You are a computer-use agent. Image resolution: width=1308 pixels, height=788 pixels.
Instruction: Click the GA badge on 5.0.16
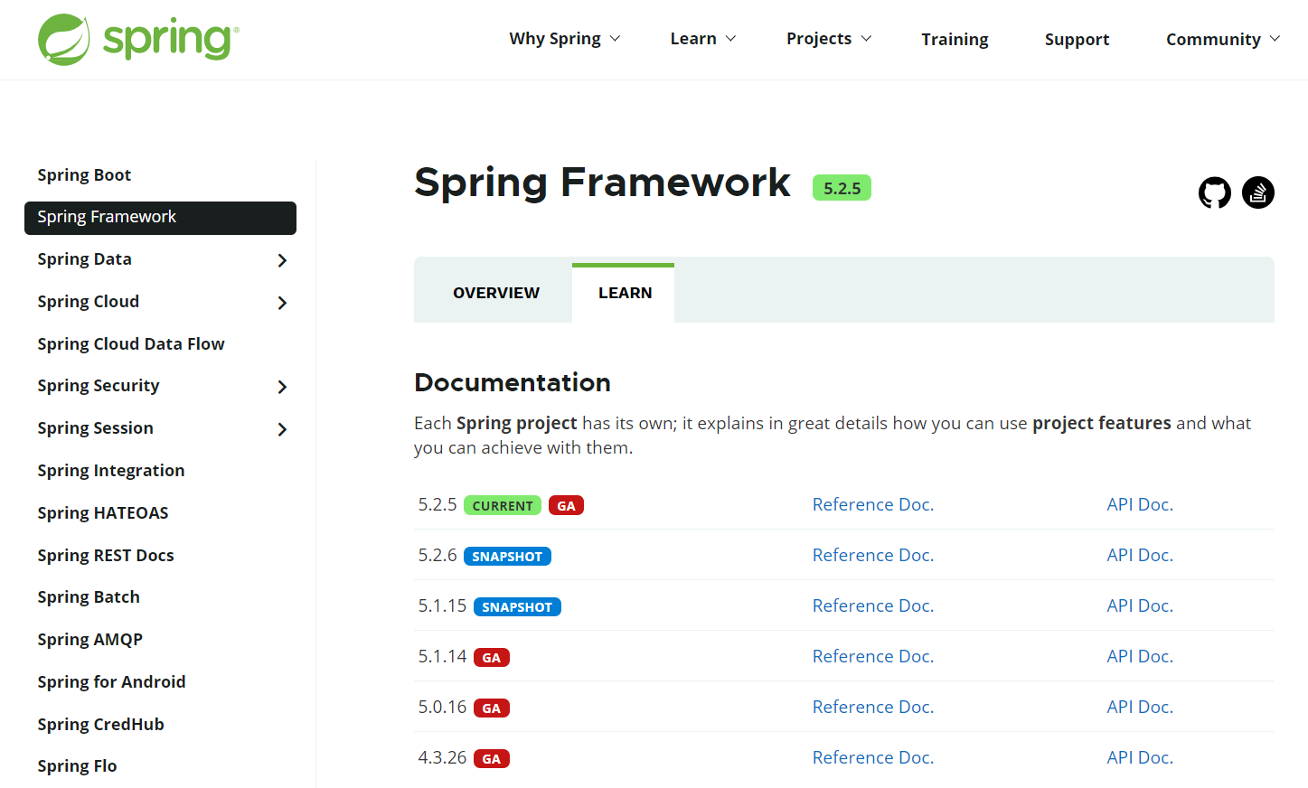pos(492,708)
